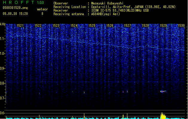Click the Ogata-vill. Akita-Pref. JAPAN location text

[133, 7]
